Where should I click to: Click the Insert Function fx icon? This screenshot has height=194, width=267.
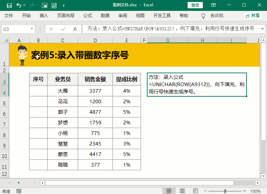coord(75,29)
